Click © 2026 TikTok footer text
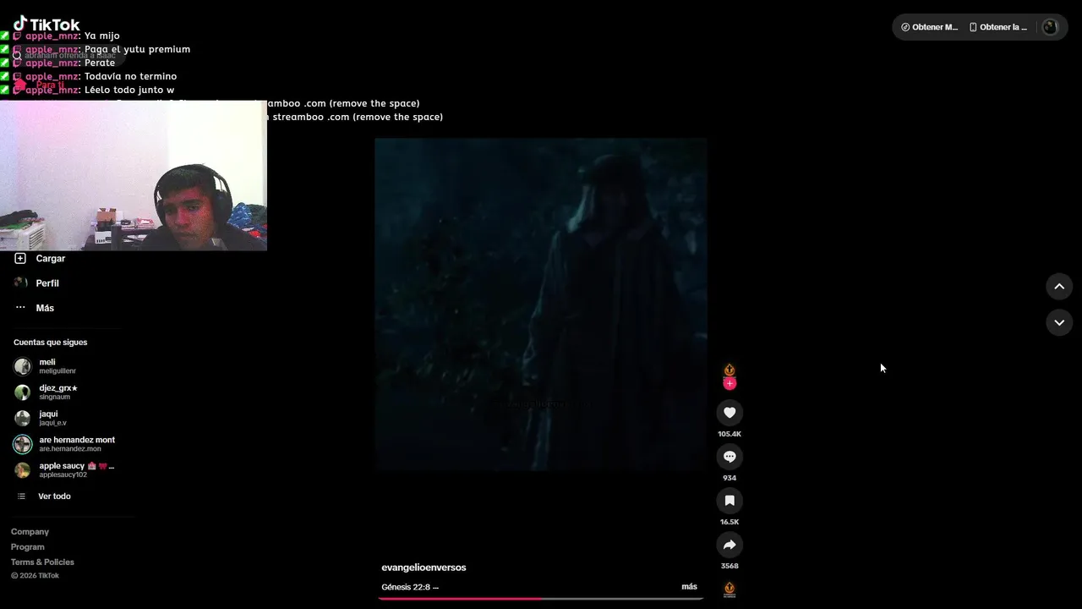The image size is (1082, 609). [x=35, y=576]
